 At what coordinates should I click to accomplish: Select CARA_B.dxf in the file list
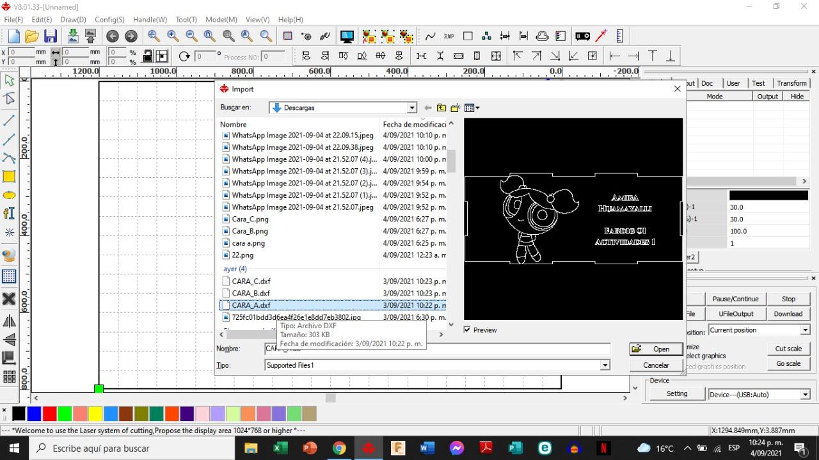(x=250, y=292)
